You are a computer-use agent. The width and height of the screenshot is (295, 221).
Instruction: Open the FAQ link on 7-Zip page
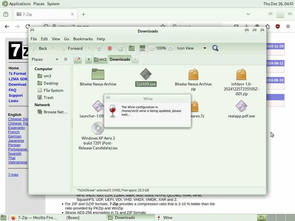12,90
